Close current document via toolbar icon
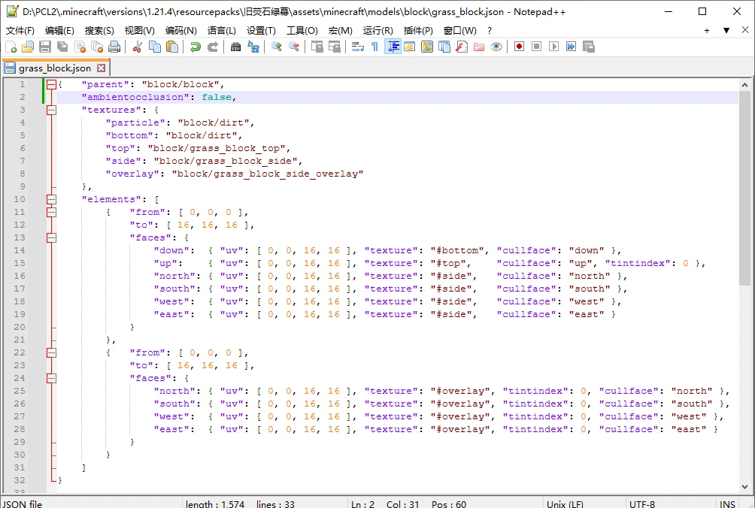 (80, 47)
